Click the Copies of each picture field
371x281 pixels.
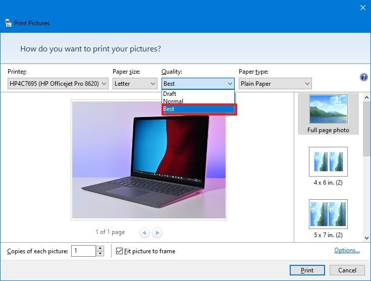83,251
